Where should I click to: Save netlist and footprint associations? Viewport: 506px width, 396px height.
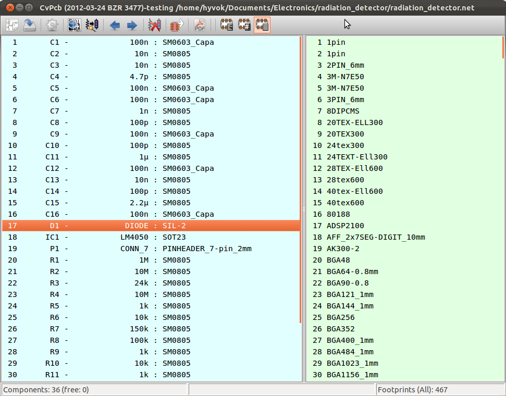click(30, 25)
